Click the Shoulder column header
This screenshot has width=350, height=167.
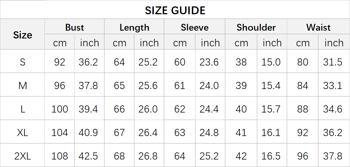point(256,27)
